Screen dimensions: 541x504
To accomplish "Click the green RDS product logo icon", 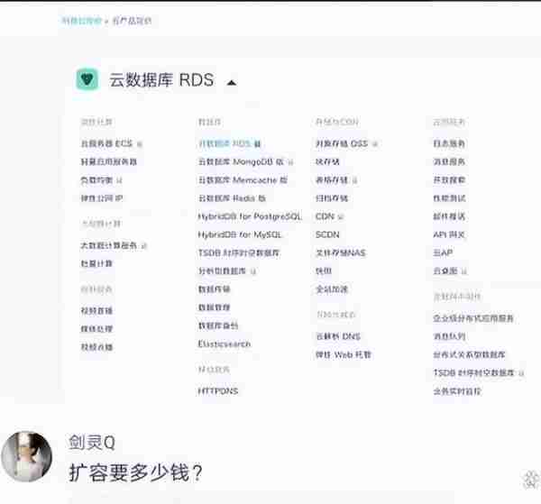I will [x=87, y=79].
